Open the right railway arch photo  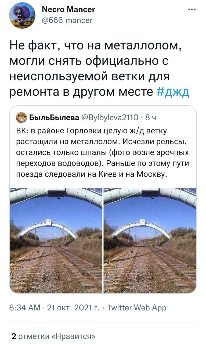150,241
